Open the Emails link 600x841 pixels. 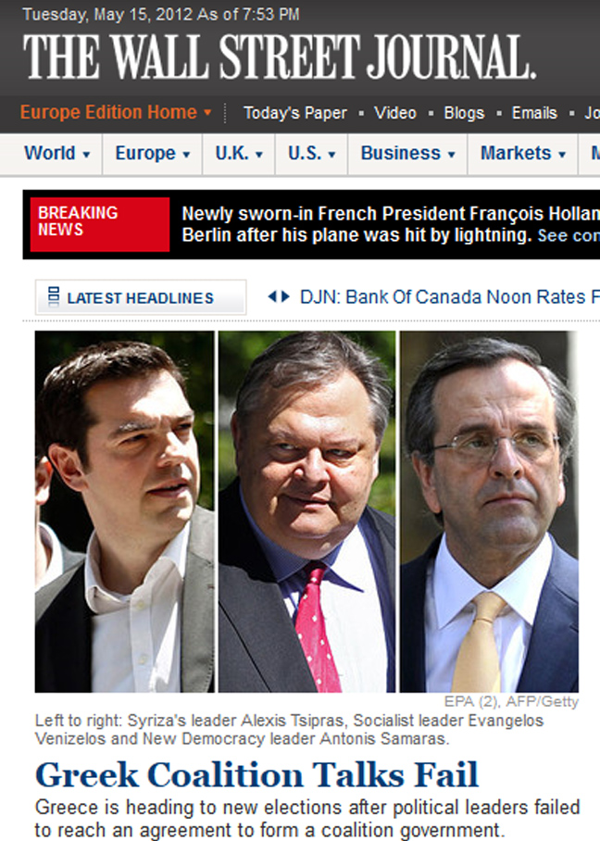(534, 113)
